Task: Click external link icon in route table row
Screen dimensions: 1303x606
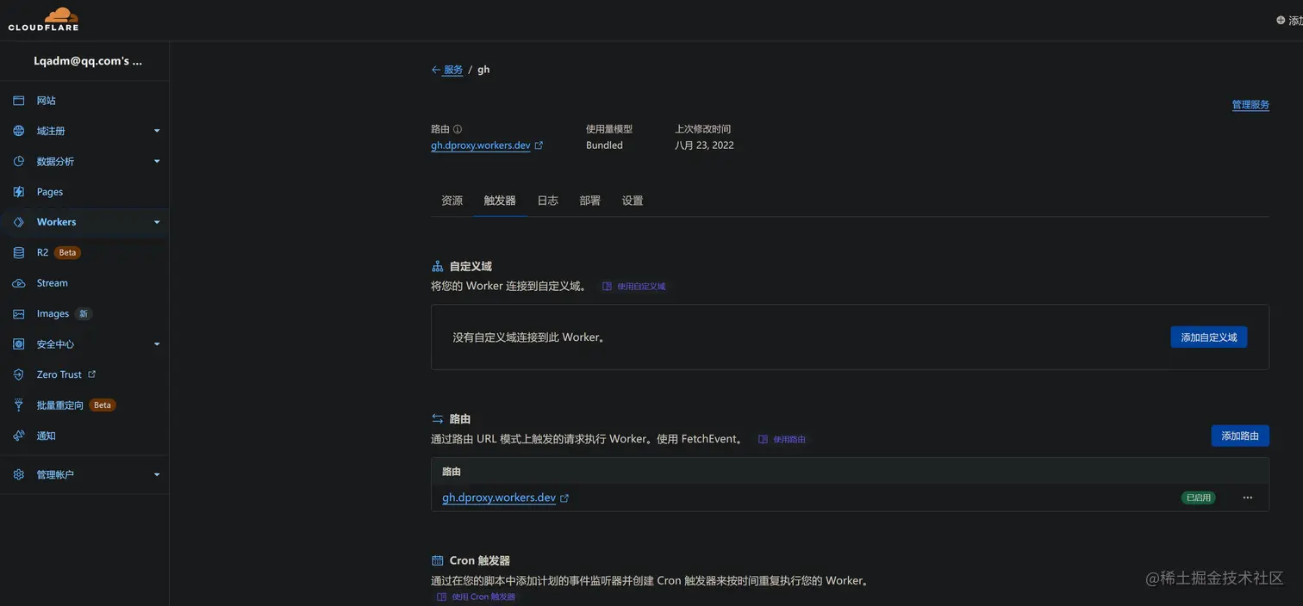Action: click(564, 498)
